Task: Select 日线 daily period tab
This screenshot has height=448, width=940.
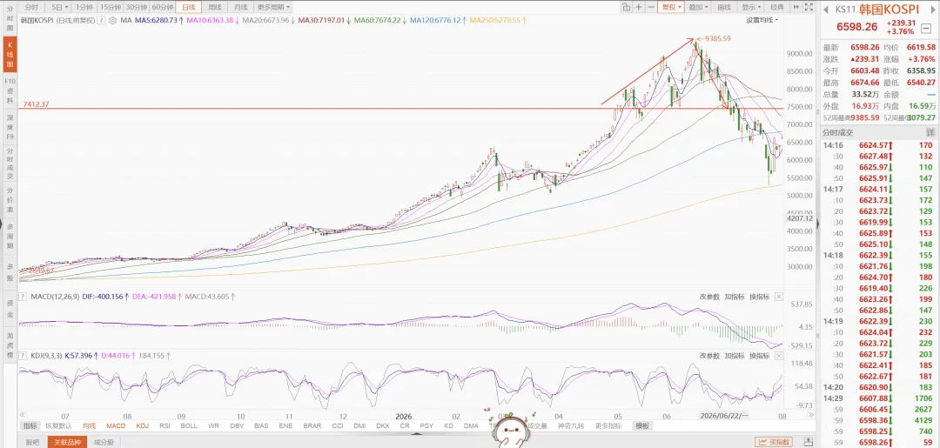Action: 188,7
